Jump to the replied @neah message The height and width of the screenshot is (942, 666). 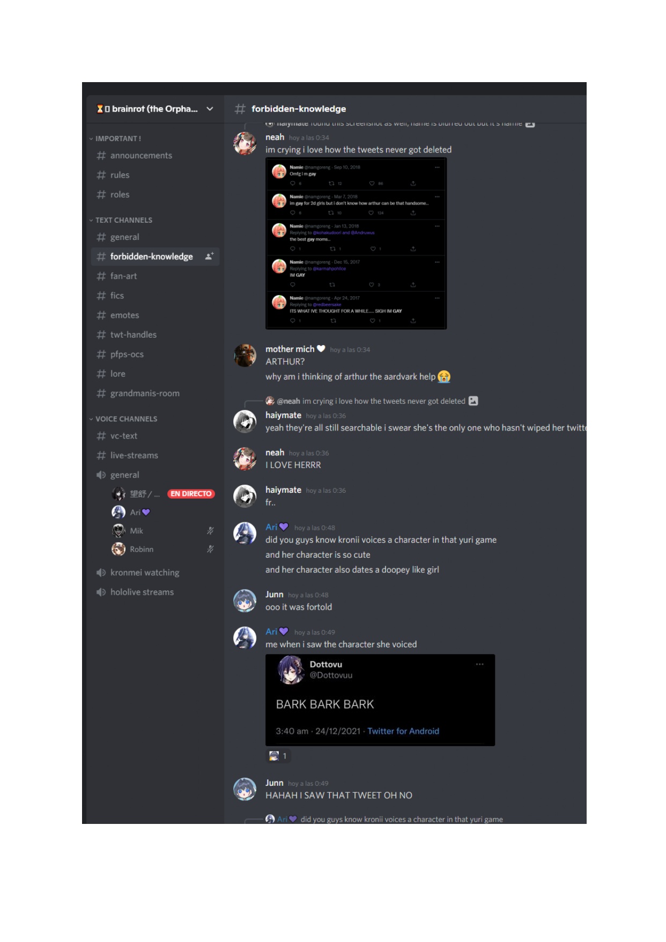coord(371,401)
